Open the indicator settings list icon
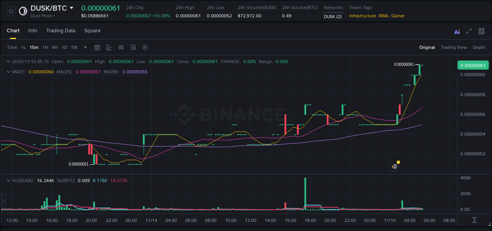Viewport: 492px width, 231px height. click(133, 47)
